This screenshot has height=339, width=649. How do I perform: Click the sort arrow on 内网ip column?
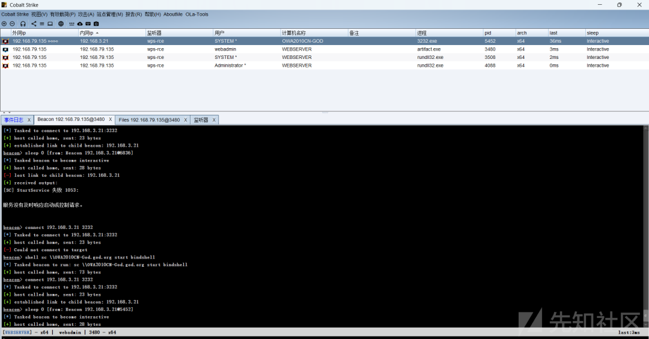(x=97, y=32)
